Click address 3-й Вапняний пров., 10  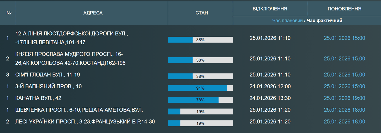click(49, 86)
